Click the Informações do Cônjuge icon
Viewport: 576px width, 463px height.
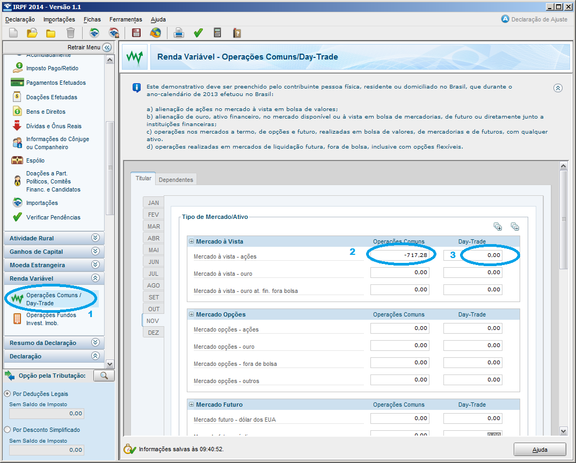tap(17, 143)
